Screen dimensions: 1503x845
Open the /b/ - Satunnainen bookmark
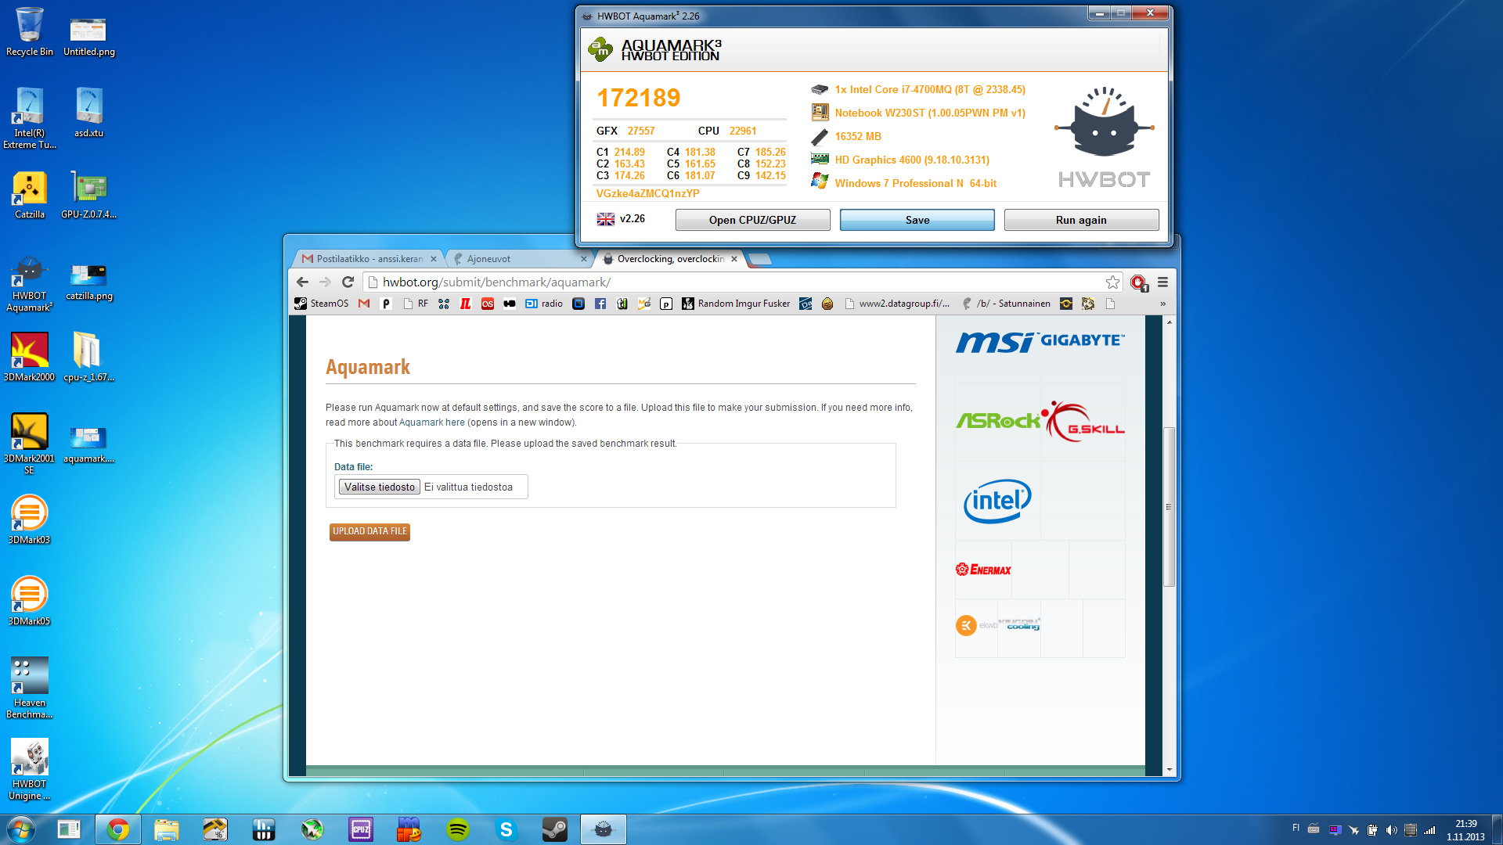[x=1007, y=304]
